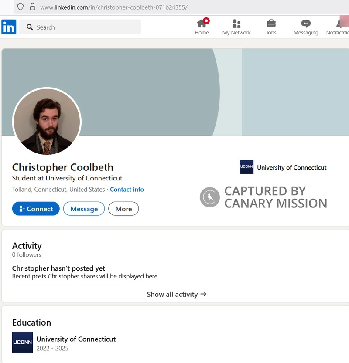The height and width of the screenshot is (363, 349).
Task: Click the Education section heading
Action: tap(31, 322)
